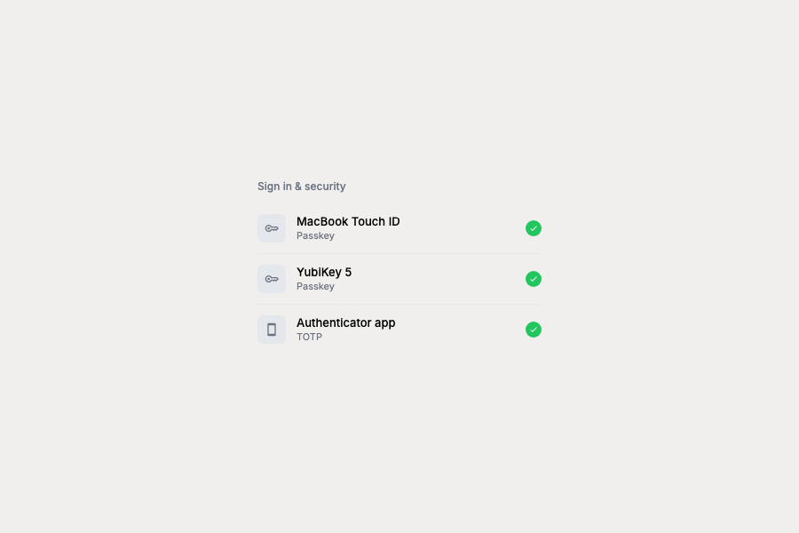799x533 pixels.
Task: Open the Sign in & security section
Action: click(301, 186)
